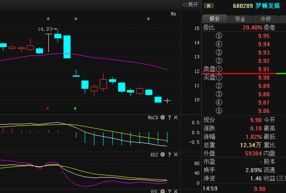This screenshot has width=286, height=193.
Task: Open VOL indicator settings gear
Action: click(163, 191)
